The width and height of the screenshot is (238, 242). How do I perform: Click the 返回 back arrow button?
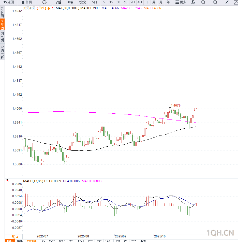click(9, 2)
